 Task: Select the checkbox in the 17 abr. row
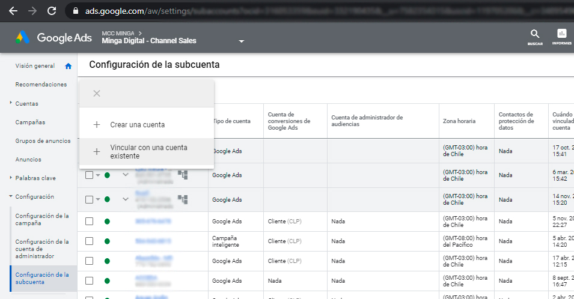coord(90,261)
